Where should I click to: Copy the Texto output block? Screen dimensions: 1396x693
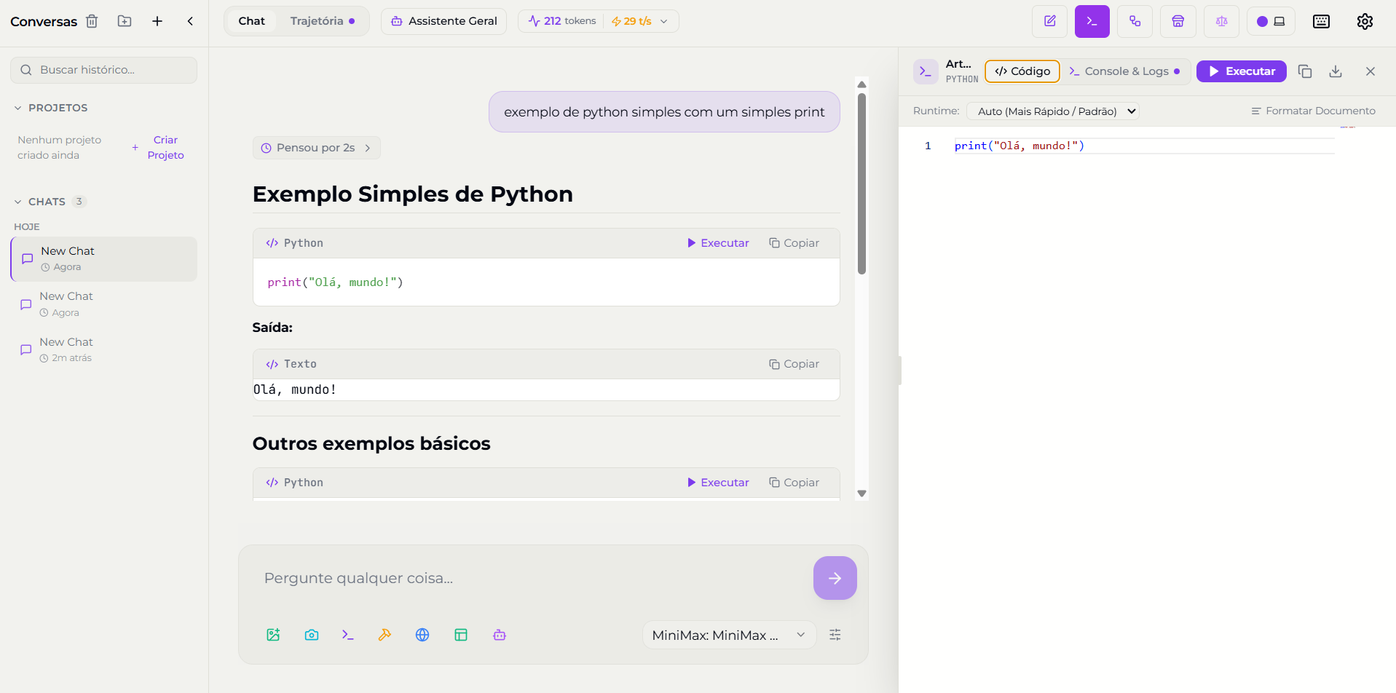pos(794,364)
